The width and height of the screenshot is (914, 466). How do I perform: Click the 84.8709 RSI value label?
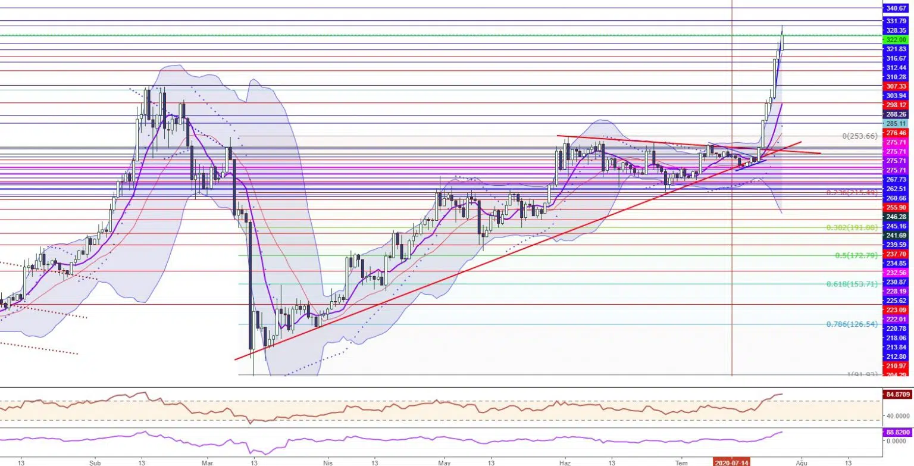point(898,394)
